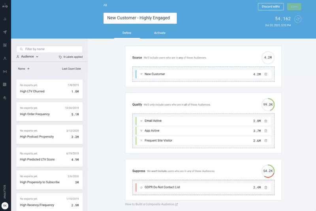This screenshot has width=316, height=211.
Task: Click 0 Labels applied filter
Action: pos(71,57)
